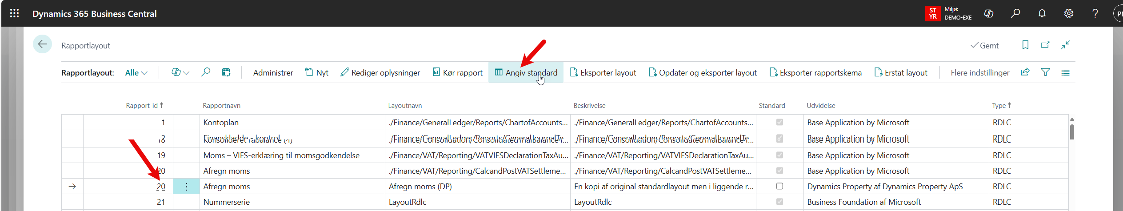Open the page in a new window
Viewport: 1123px width, 211px height.
[x=1045, y=45]
